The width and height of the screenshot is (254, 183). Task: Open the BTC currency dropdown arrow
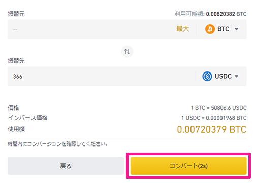coord(237,29)
